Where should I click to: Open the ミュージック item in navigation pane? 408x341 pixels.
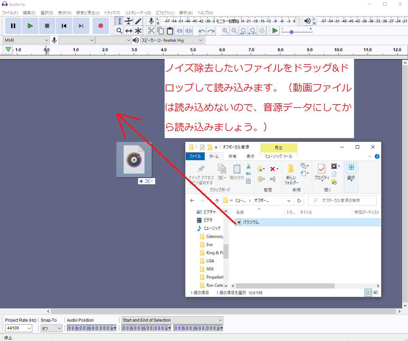pyautogui.click(x=209, y=228)
